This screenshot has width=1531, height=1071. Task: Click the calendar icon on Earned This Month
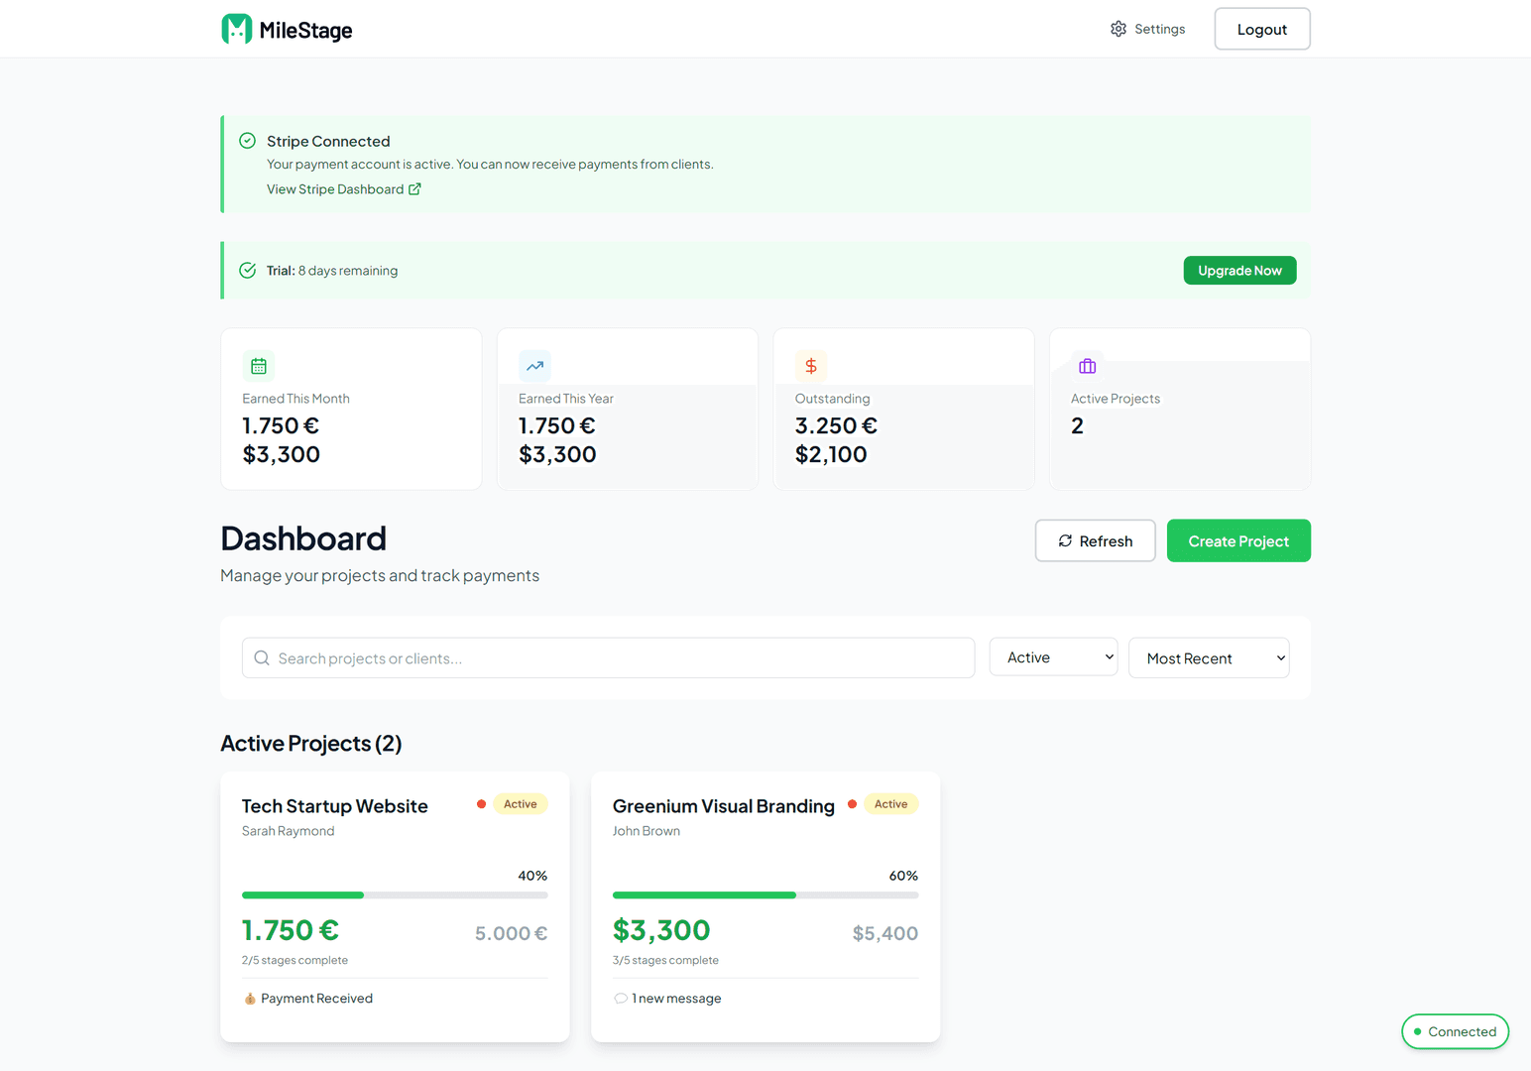tap(259, 366)
